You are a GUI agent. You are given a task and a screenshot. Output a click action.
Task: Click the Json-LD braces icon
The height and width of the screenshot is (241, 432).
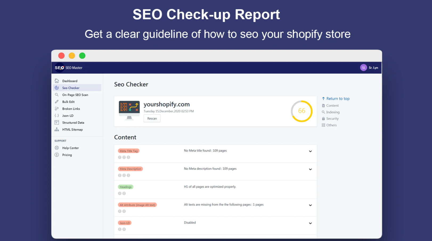tap(57, 116)
